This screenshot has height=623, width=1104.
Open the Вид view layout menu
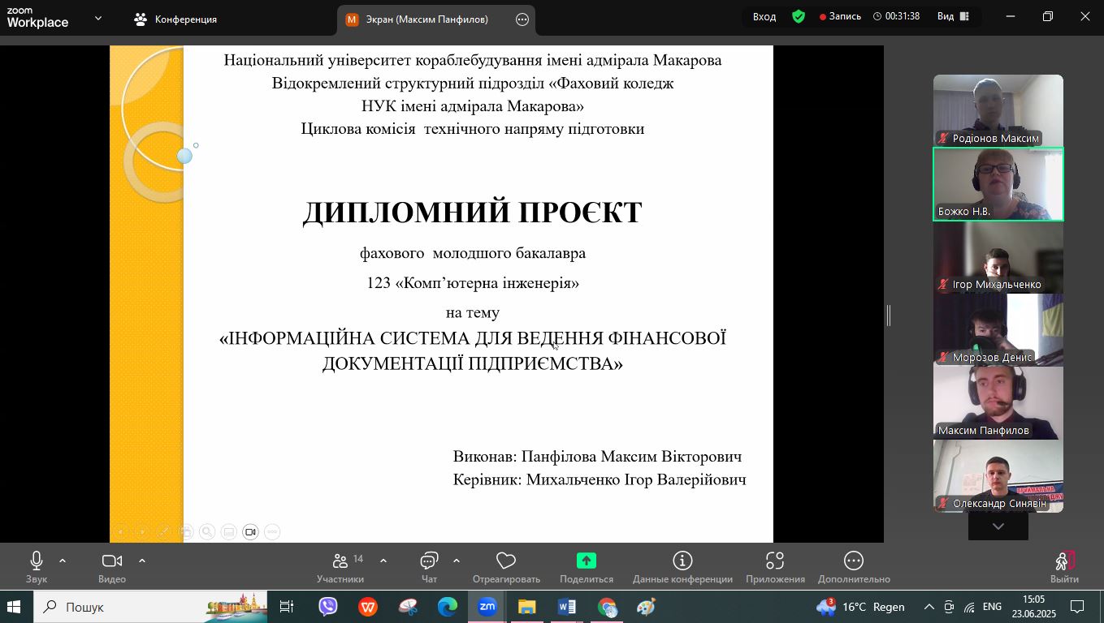click(954, 16)
